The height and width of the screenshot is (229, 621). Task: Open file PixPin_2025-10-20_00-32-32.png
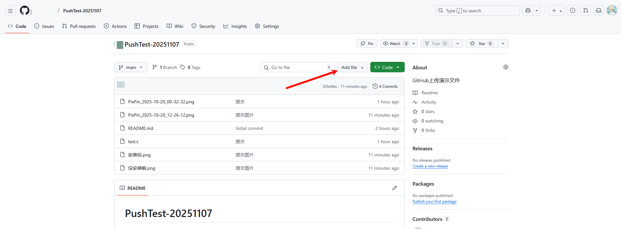pos(161,102)
